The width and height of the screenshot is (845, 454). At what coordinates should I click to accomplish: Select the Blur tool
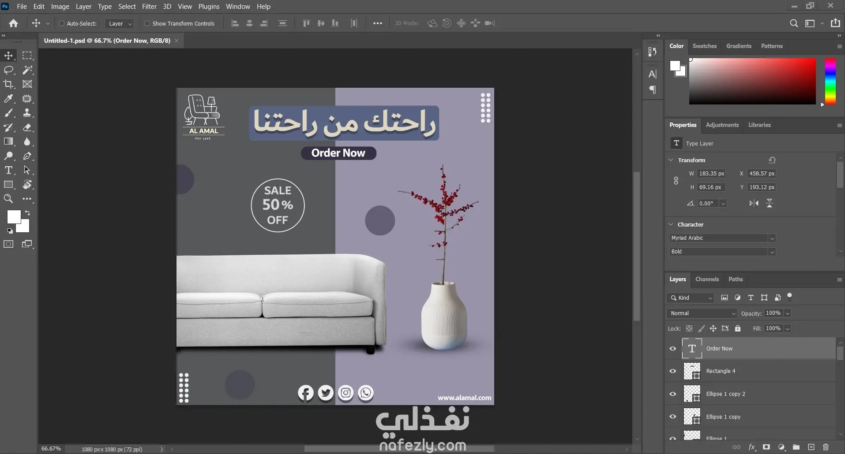(27, 141)
